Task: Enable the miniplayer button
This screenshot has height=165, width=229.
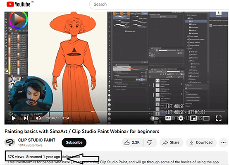Action: pyautogui.click(x=193, y=118)
